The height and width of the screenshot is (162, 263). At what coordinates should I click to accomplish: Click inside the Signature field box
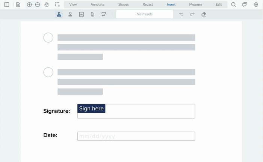pyautogui.click(x=136, y=111)
